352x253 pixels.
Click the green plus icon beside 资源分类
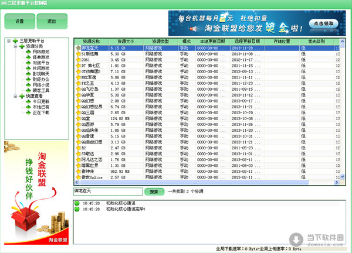(22, 46)
